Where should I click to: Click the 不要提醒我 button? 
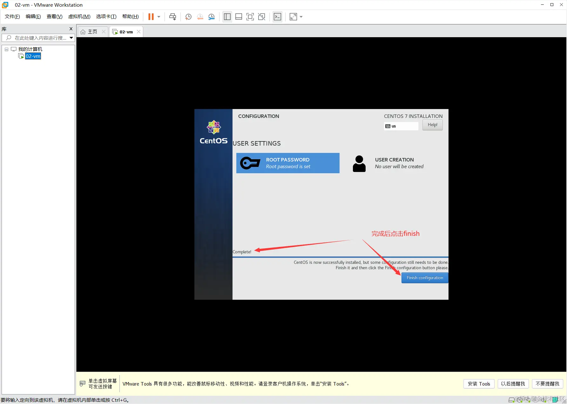(x=547, y=384)
